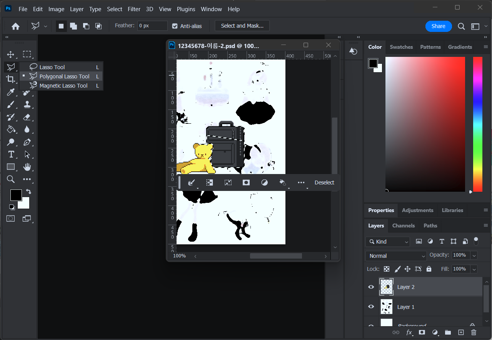Select the Clone Stamp tool
This screenshot has height=340, width=492.
tap(27, 104)
